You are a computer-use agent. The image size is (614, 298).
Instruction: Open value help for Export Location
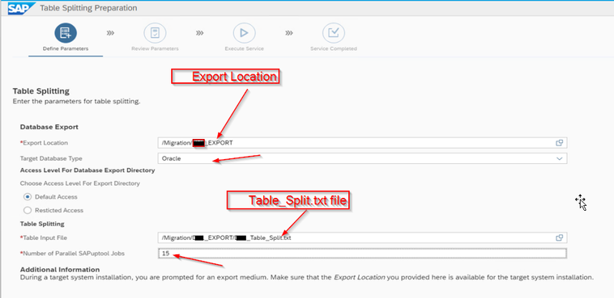(559, 143)
